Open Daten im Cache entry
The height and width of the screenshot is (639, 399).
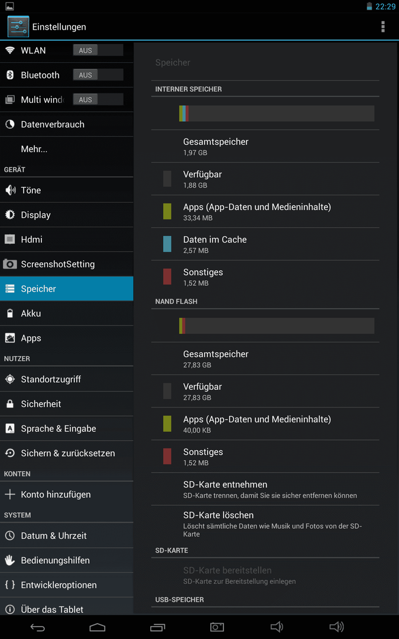(265, 244)
